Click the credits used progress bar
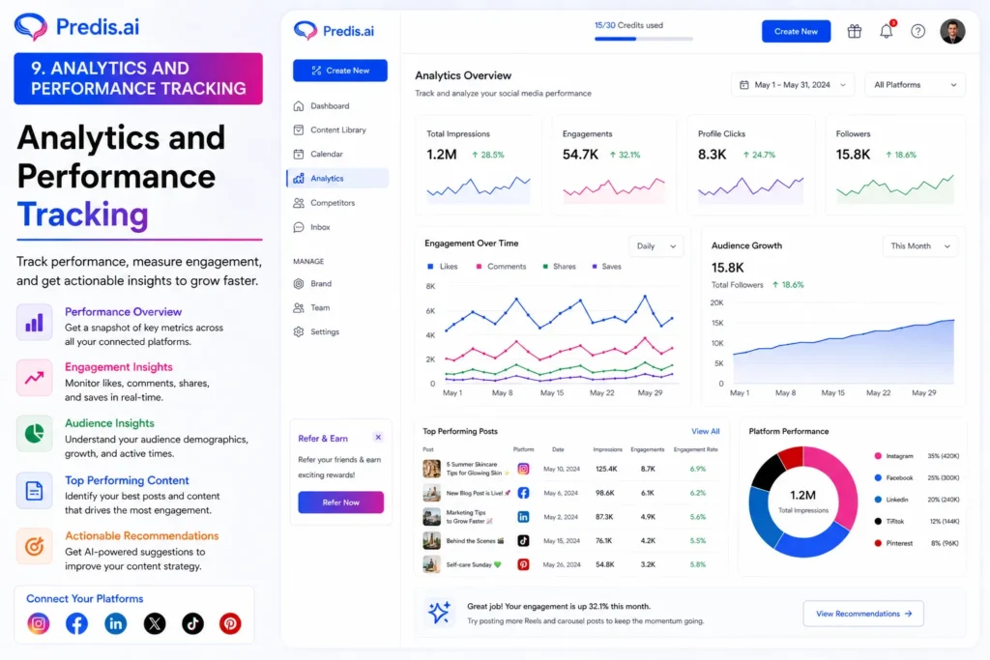 tap(643, 39)
